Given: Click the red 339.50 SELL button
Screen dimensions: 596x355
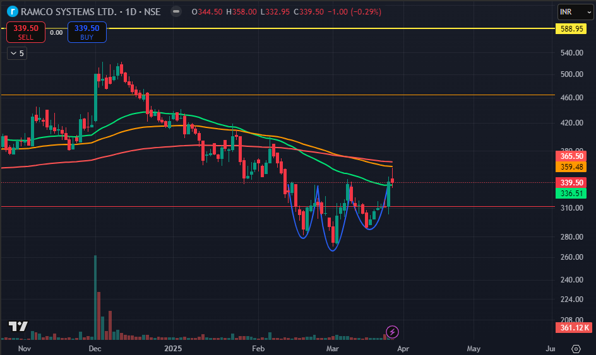Looking at the screenshot, I should click(x=26, y=32).
